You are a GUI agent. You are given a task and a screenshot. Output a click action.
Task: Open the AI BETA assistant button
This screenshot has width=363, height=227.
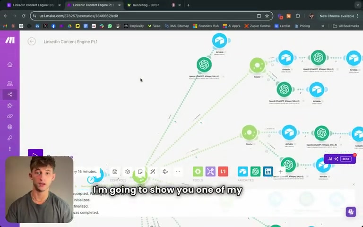point(340,159)
